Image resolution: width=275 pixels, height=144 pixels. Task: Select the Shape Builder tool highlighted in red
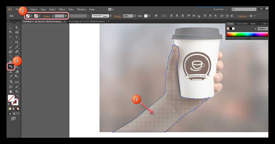(x=11, y=67)
